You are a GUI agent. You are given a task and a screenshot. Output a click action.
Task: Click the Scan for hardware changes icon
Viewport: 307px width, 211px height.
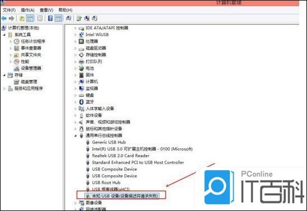pyautogui.click(x=69, y=18)
